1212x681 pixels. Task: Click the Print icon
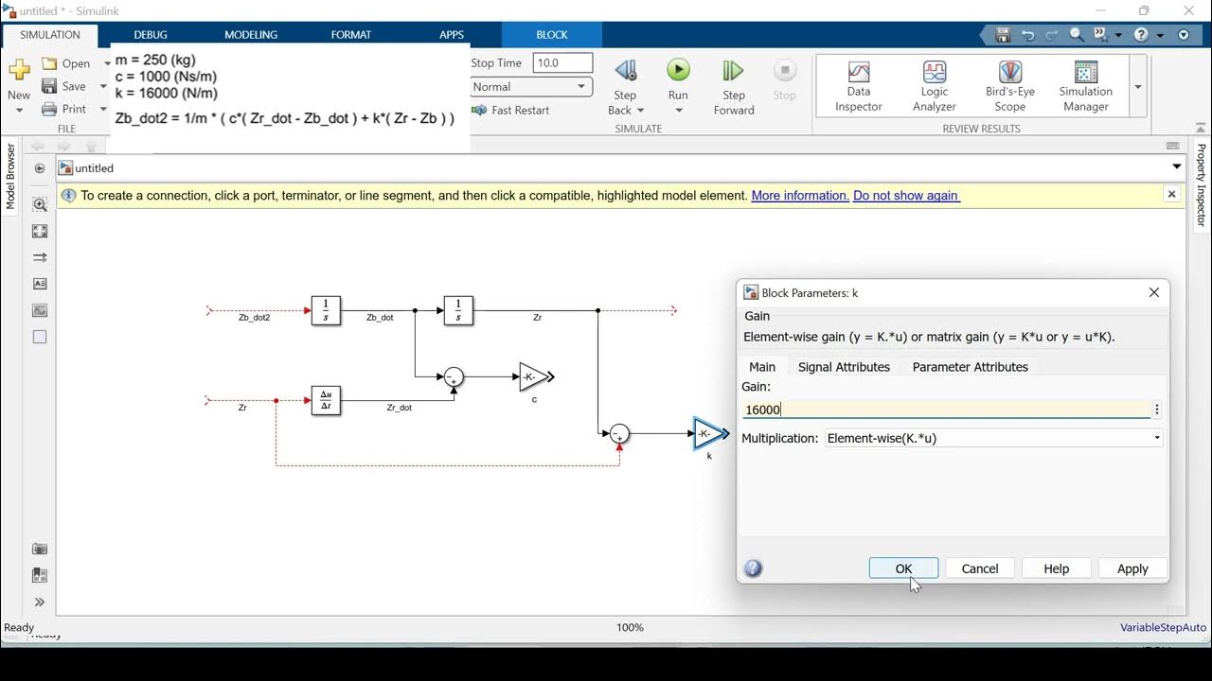49,109
